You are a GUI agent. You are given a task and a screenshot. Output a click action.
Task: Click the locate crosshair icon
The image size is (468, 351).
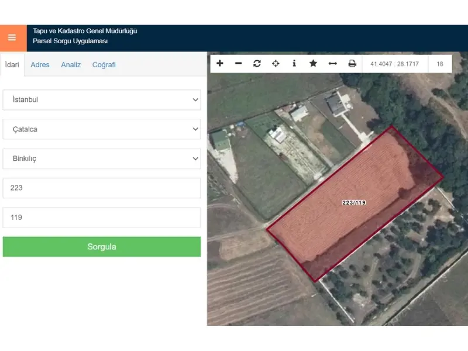276,64
